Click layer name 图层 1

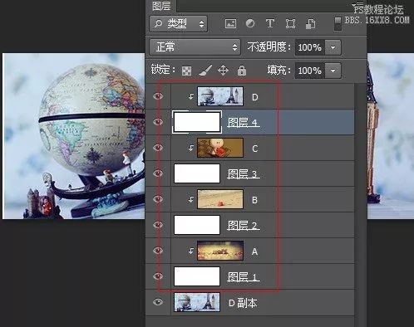coord(243,276)
